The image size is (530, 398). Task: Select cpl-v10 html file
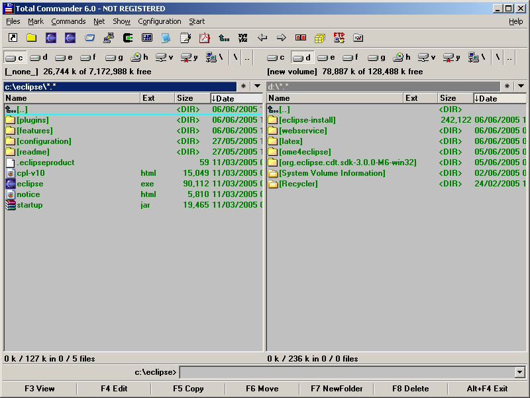click(134, 173)
